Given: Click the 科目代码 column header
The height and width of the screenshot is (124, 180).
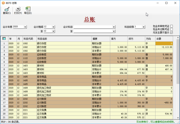Looking at the screenshot, I should (x=28, y=38).
